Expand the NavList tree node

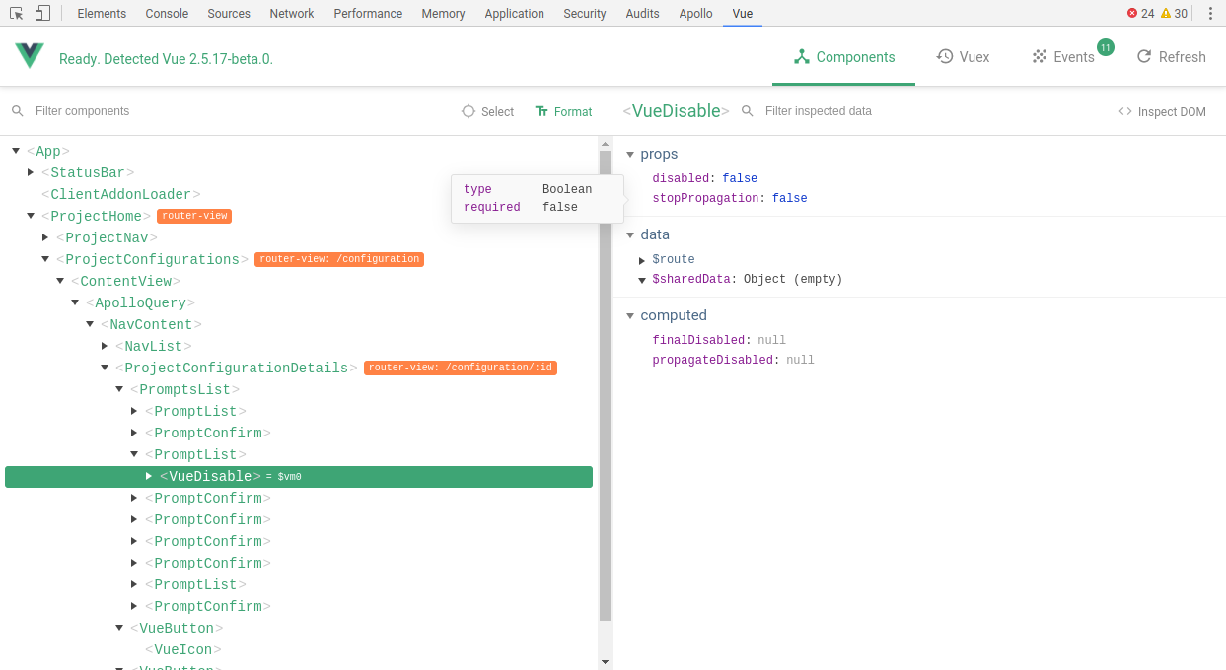click(x=105, y=346)
